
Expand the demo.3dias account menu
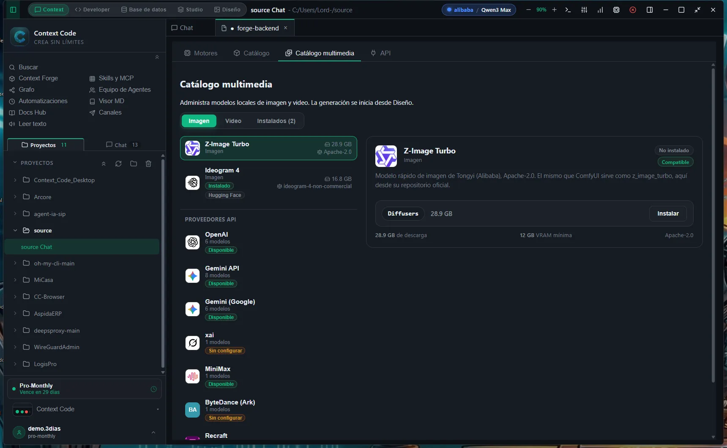point(153,432)
